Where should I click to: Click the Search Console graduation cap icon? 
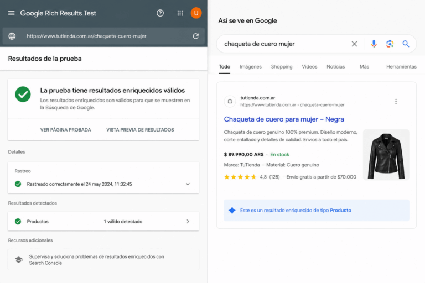[19, 260]
